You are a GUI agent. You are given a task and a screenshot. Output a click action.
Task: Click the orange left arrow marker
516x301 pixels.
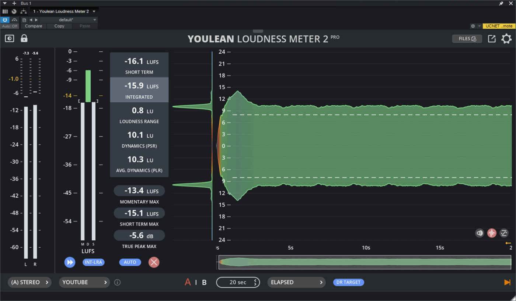[x=508, y=243]
